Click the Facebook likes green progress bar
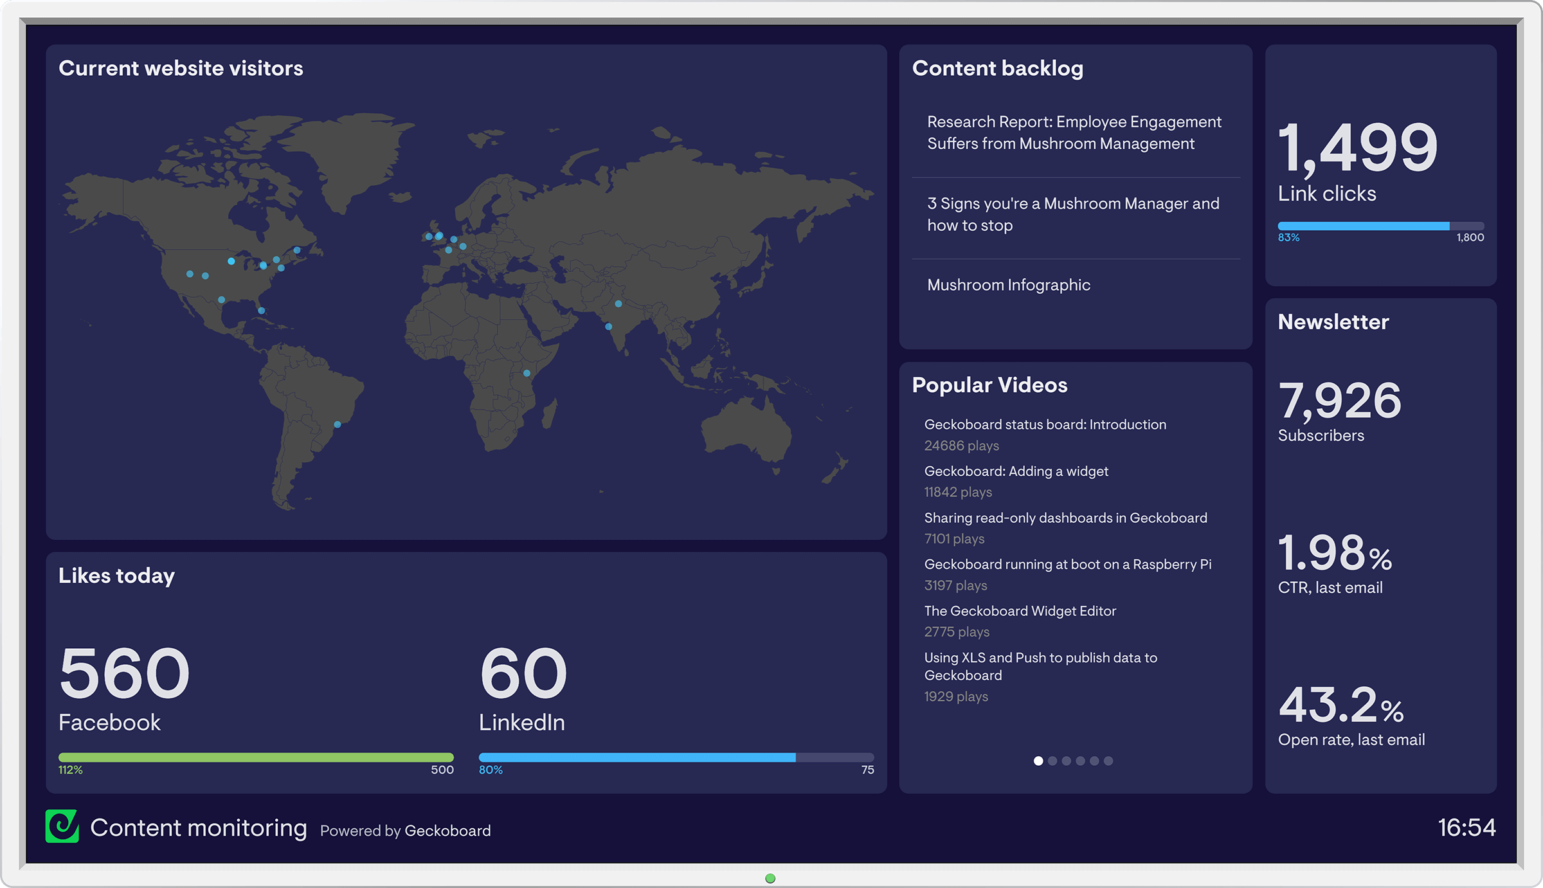1543x888 pixels. click(x=256, y=757)
